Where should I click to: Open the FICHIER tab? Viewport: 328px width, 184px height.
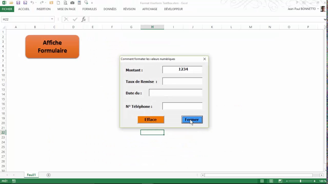coord(7,9)
